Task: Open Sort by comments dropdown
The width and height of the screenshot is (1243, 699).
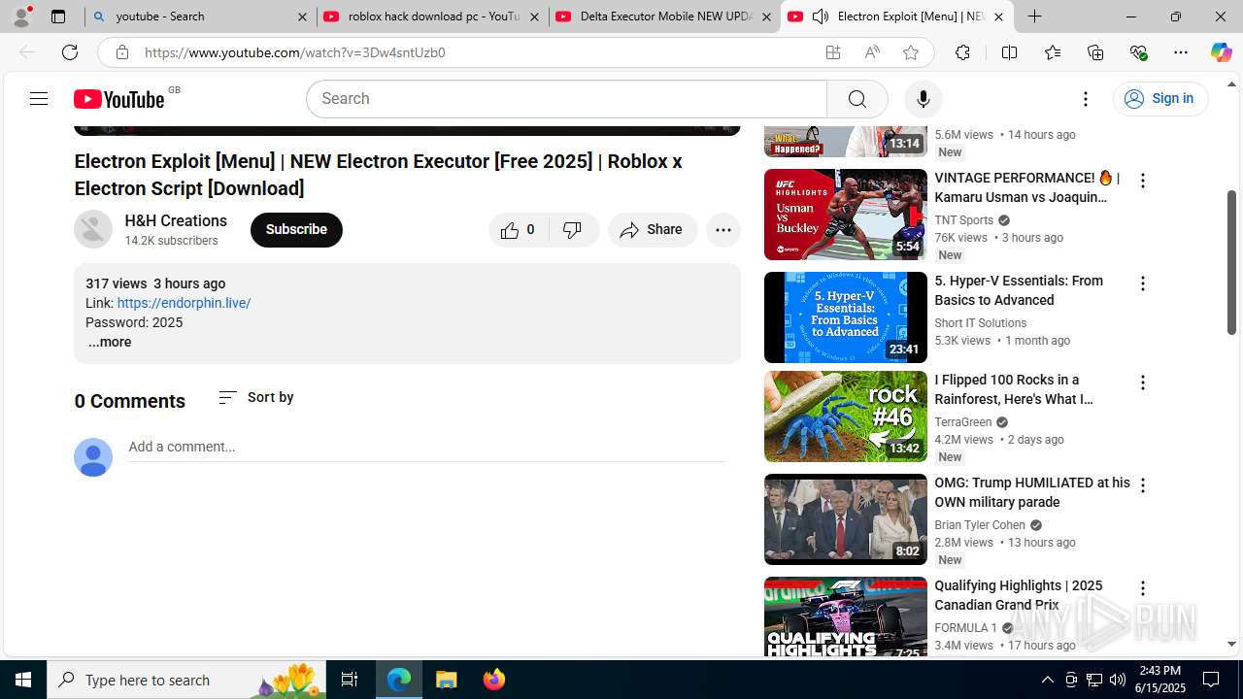Action: click(x=256, y=397)
